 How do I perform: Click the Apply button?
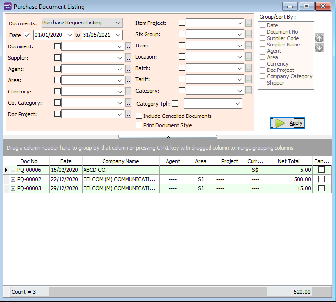pyautogui.click(x=287, y=123)
